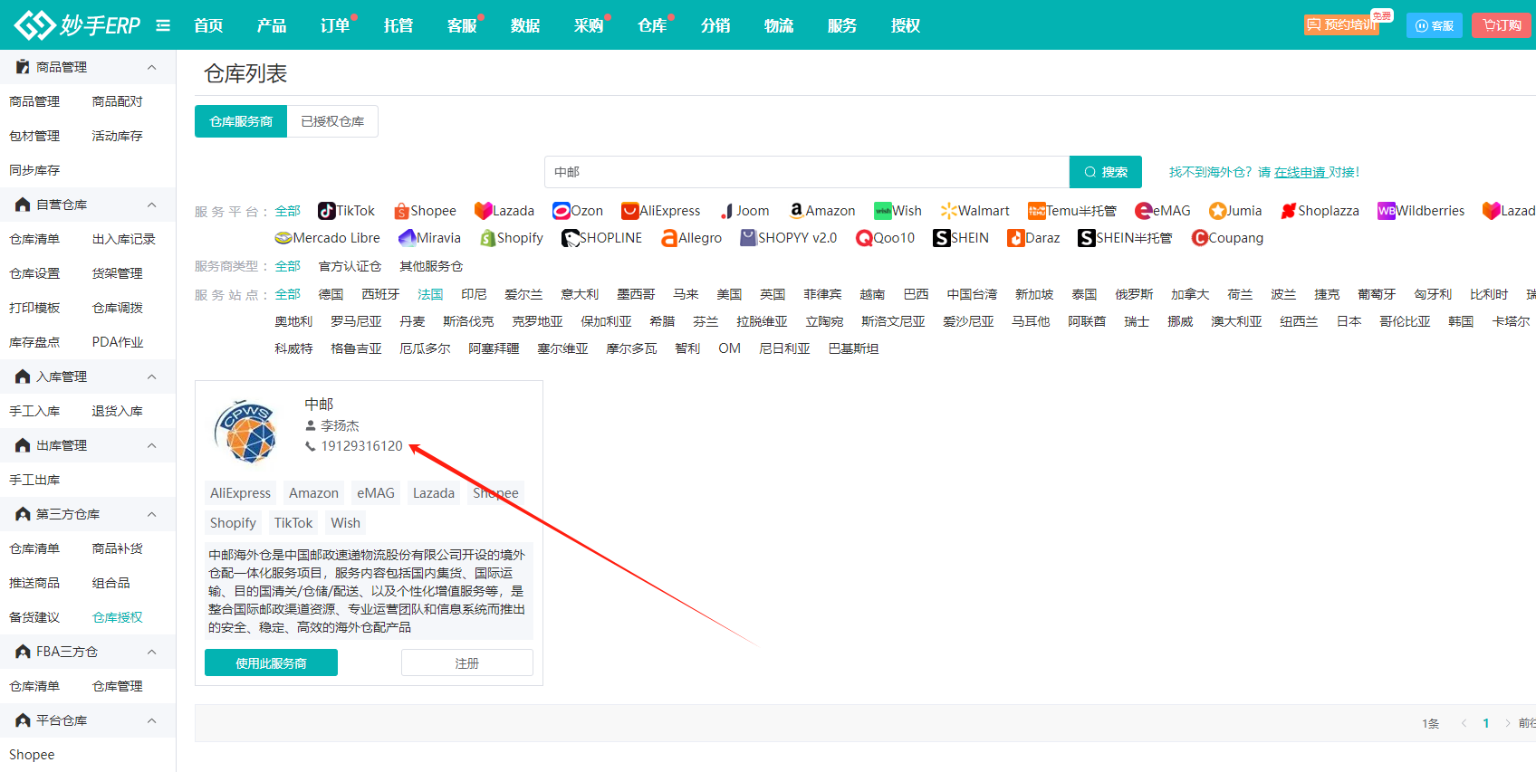Open the 仓库 top menu
This screenshot has height=772, width=1536.
pyautogui.click(x=652, y=25)
